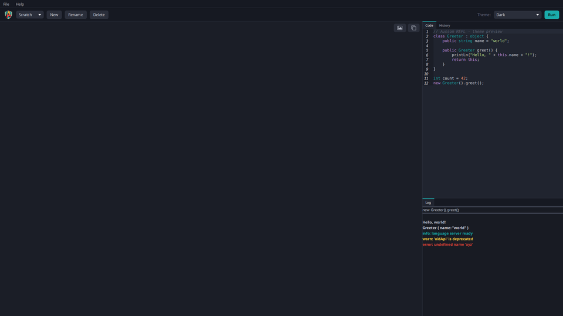This screenshot has height=316, width=563.
Task: Open the Scratch document dropdown
Action: click(30, 15)
